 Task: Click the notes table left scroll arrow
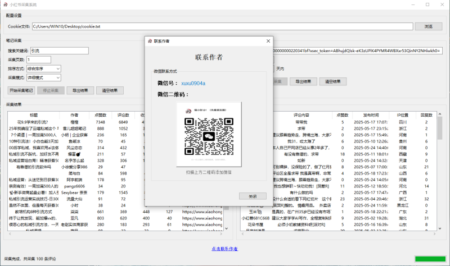coord(10,234)
